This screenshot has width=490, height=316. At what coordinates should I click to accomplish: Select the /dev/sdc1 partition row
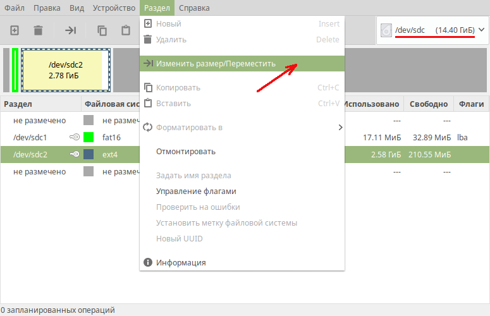click(x=245, y=137)
